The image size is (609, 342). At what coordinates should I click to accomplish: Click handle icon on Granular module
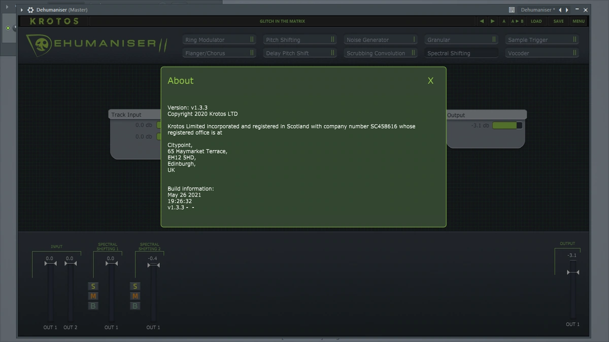click(494, 40)
